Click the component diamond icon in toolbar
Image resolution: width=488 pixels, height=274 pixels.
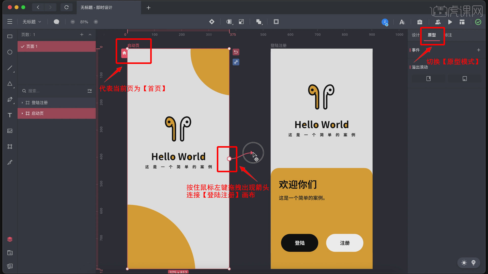click(212, 22)
